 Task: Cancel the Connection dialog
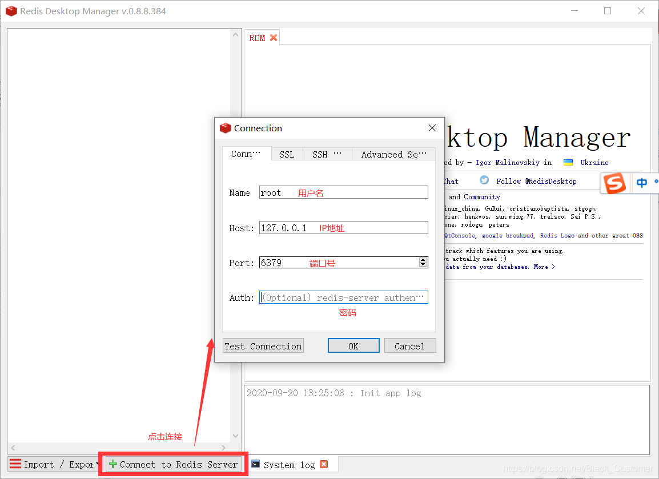click(x=410, y=346)
